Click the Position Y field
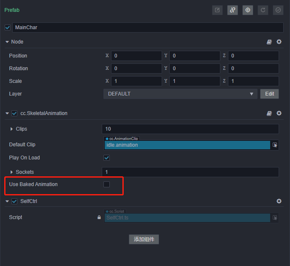 click(195, 56)
